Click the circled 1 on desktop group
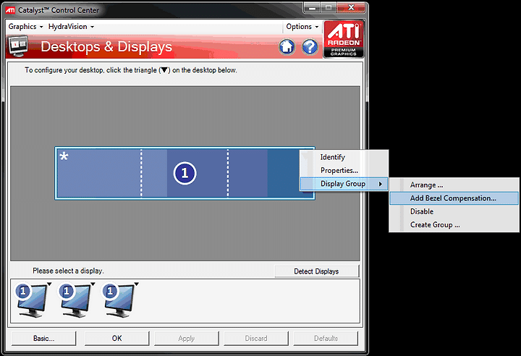This screenshot has height=356, width=521. pos(185,173)
